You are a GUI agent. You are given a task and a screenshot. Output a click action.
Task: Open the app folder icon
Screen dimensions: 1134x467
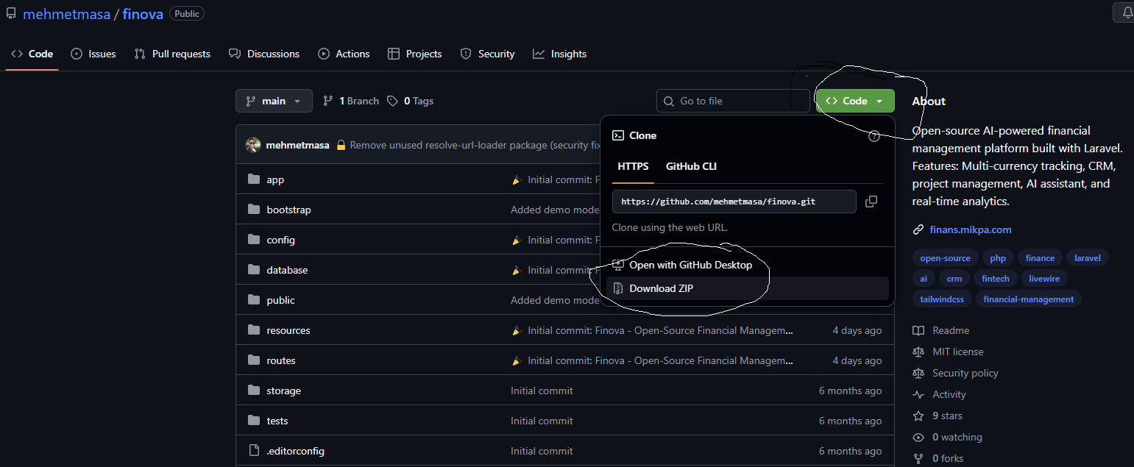[x=254, y=179]
